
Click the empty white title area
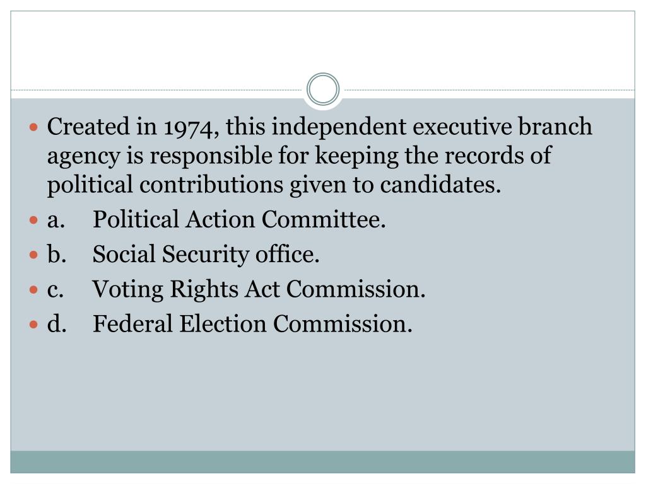pyautogui.click(x=322, y=45)
